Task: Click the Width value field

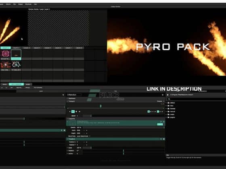Action: [79, 130]
